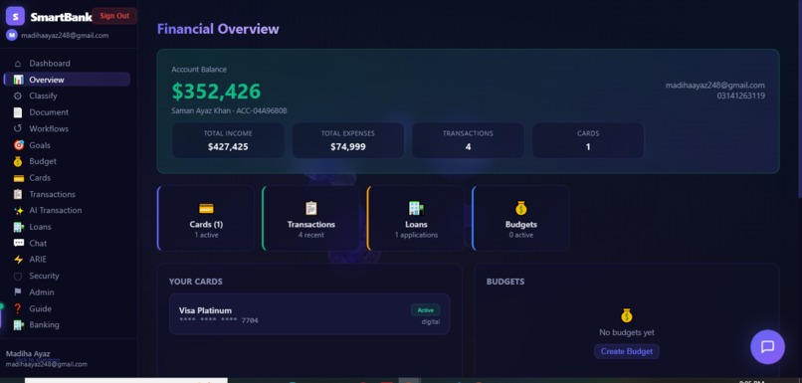Click the Madiha Ayaz name at sidebar bottom
Viewport: 802px width, 383px height.
click(28, 354)
